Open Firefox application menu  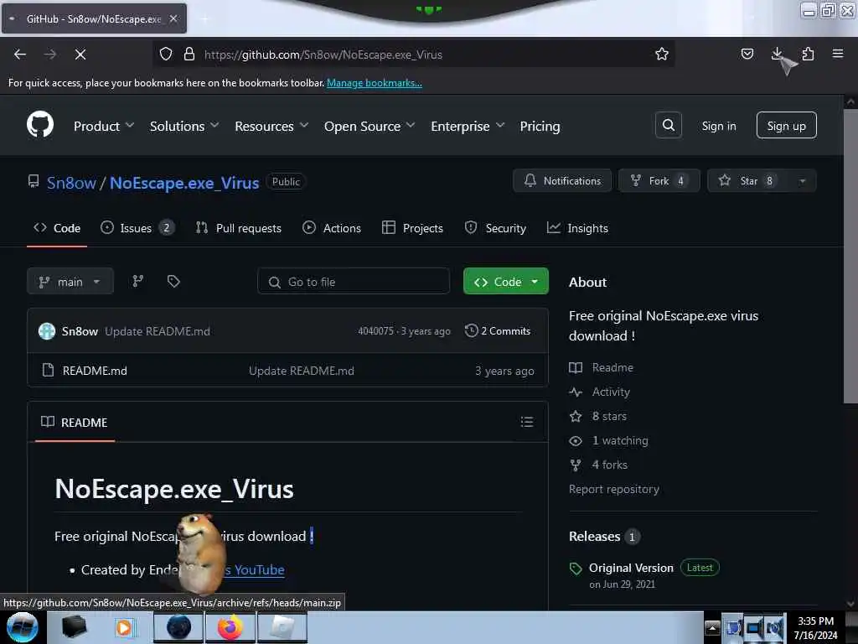click(x=837, y=54)
